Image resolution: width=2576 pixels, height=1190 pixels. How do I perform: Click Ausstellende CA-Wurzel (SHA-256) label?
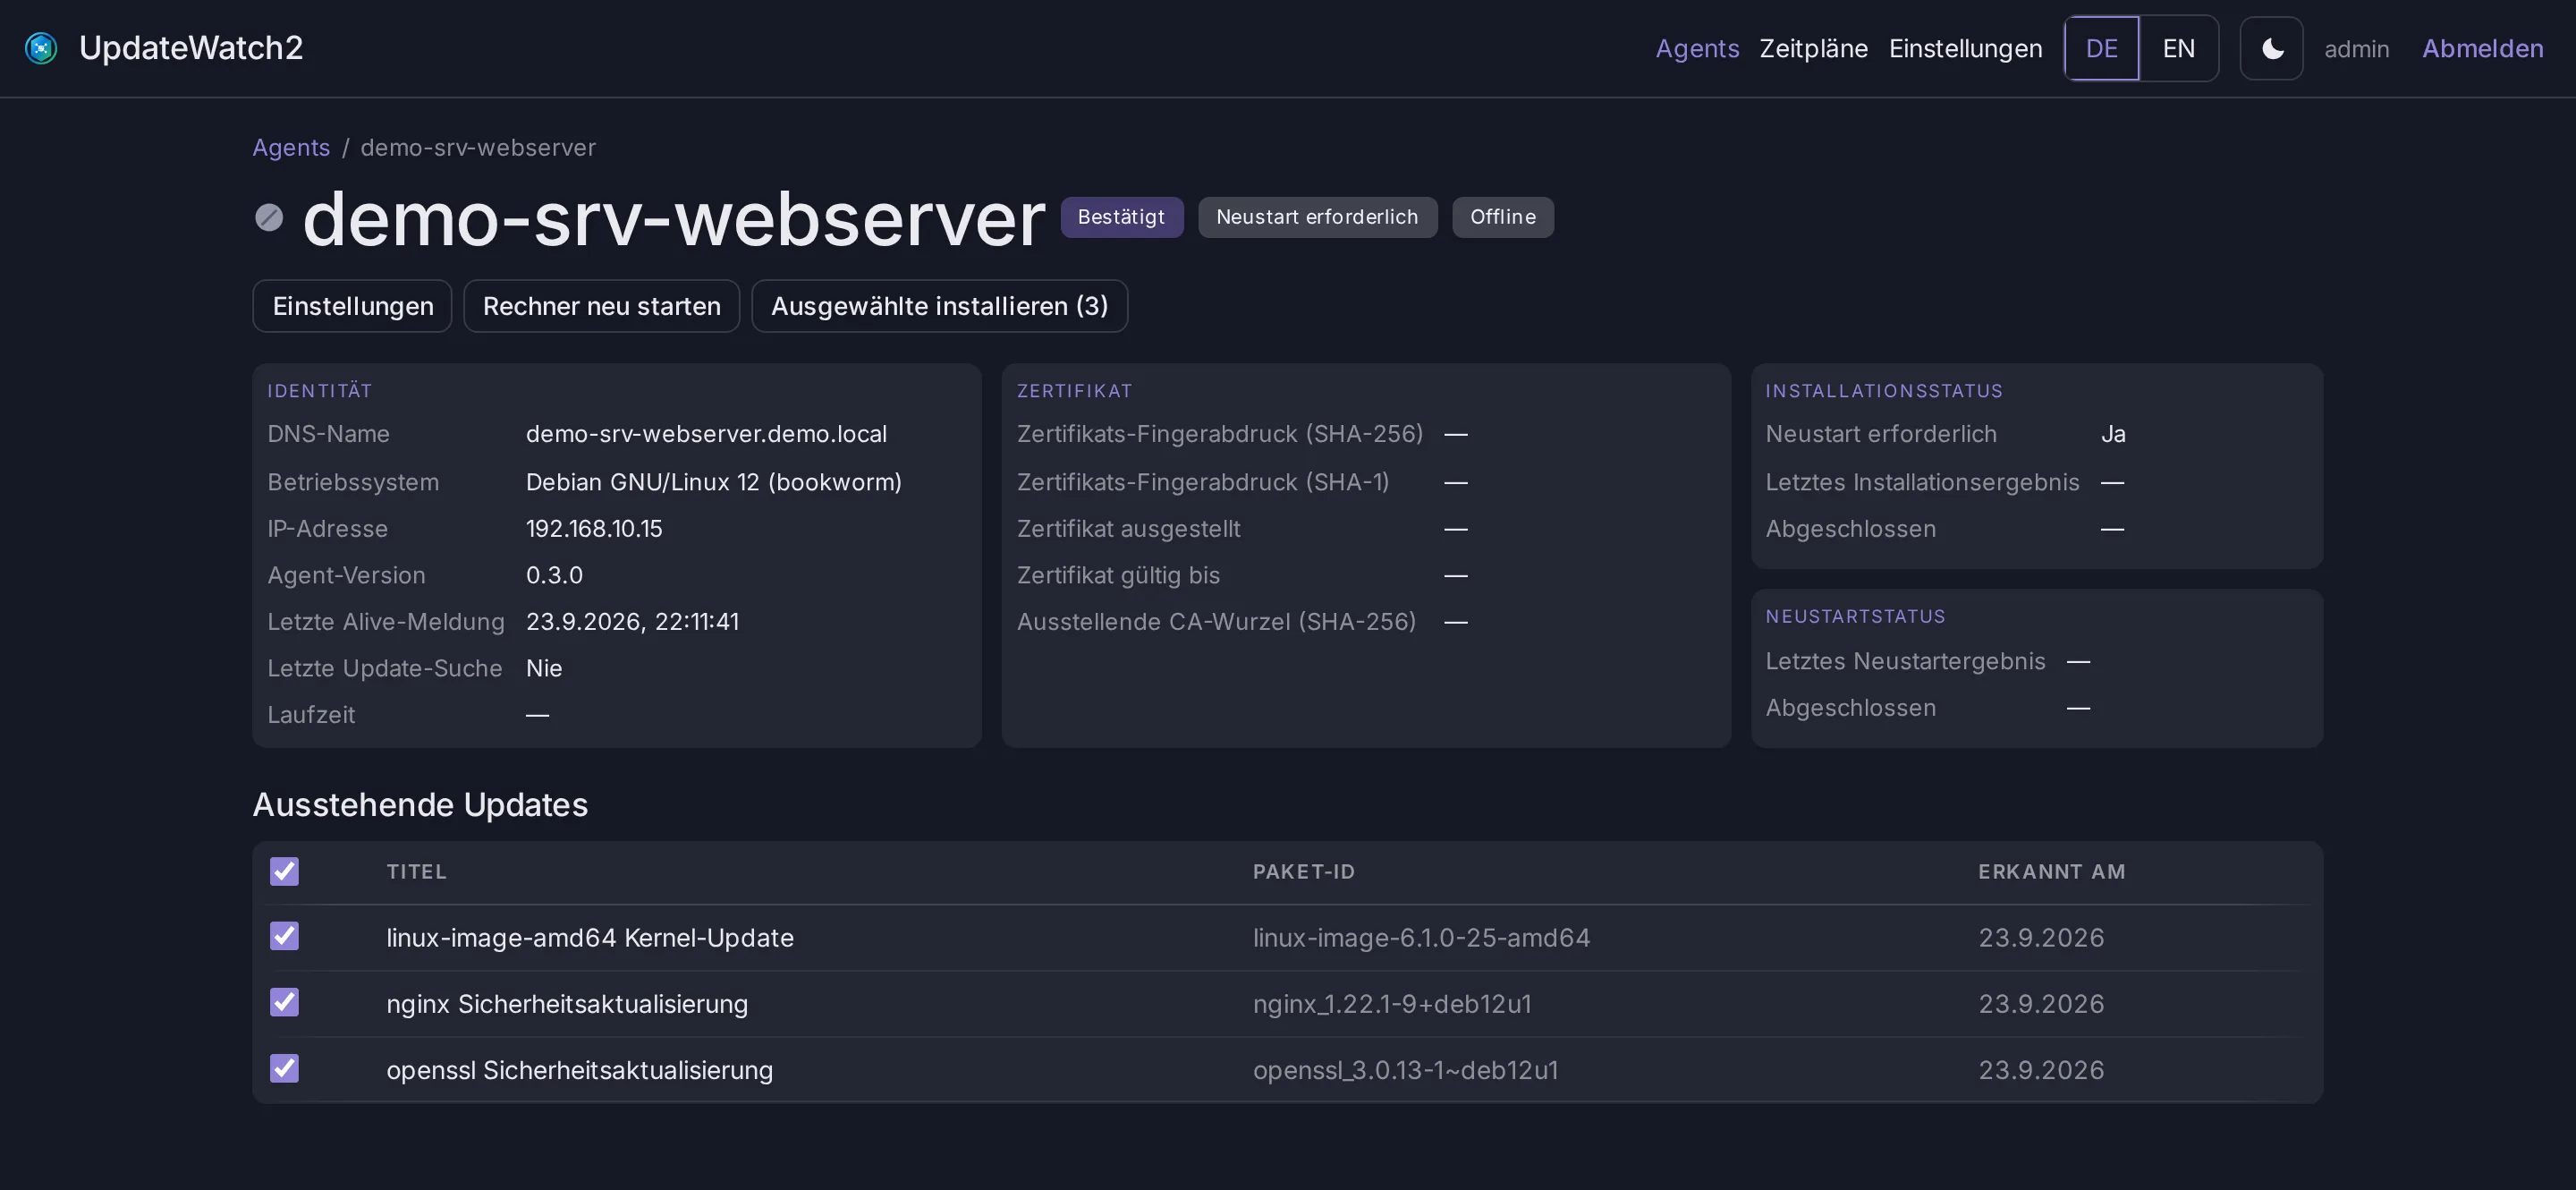coord(1216,621)
